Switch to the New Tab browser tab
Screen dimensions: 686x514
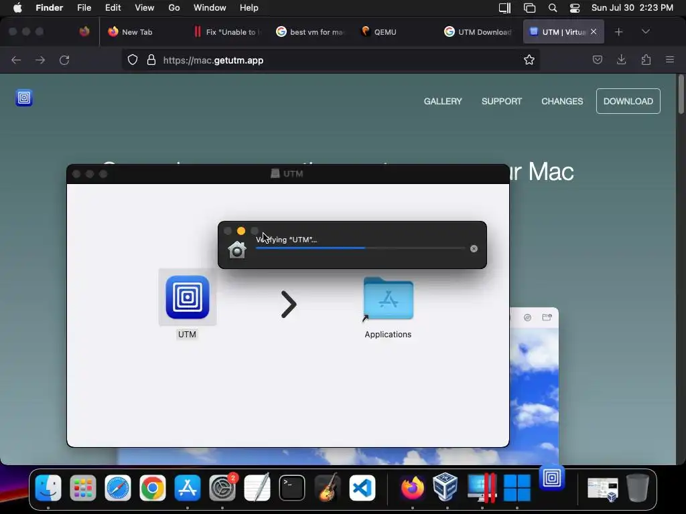click(x=137, y=32)
